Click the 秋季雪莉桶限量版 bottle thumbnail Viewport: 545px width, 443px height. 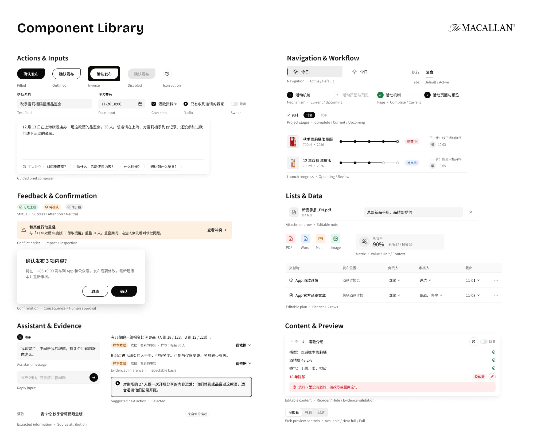coord(293,142)
